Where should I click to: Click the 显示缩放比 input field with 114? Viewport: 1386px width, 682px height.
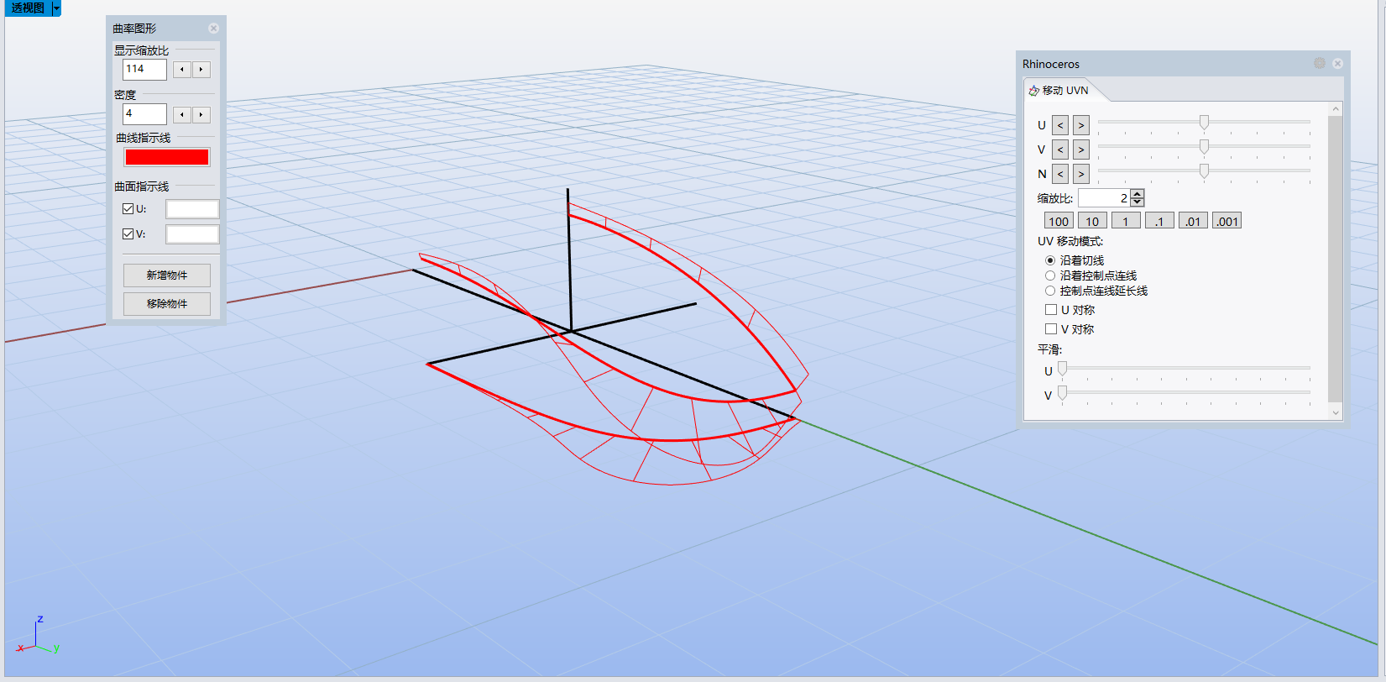pyautogui.click(x=145, y=70)
